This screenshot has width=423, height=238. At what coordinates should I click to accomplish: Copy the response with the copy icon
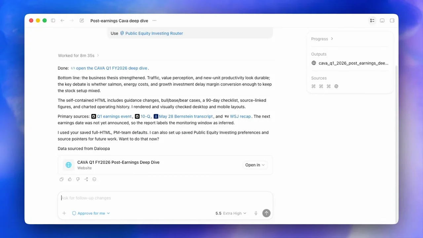tap(61, 179)
